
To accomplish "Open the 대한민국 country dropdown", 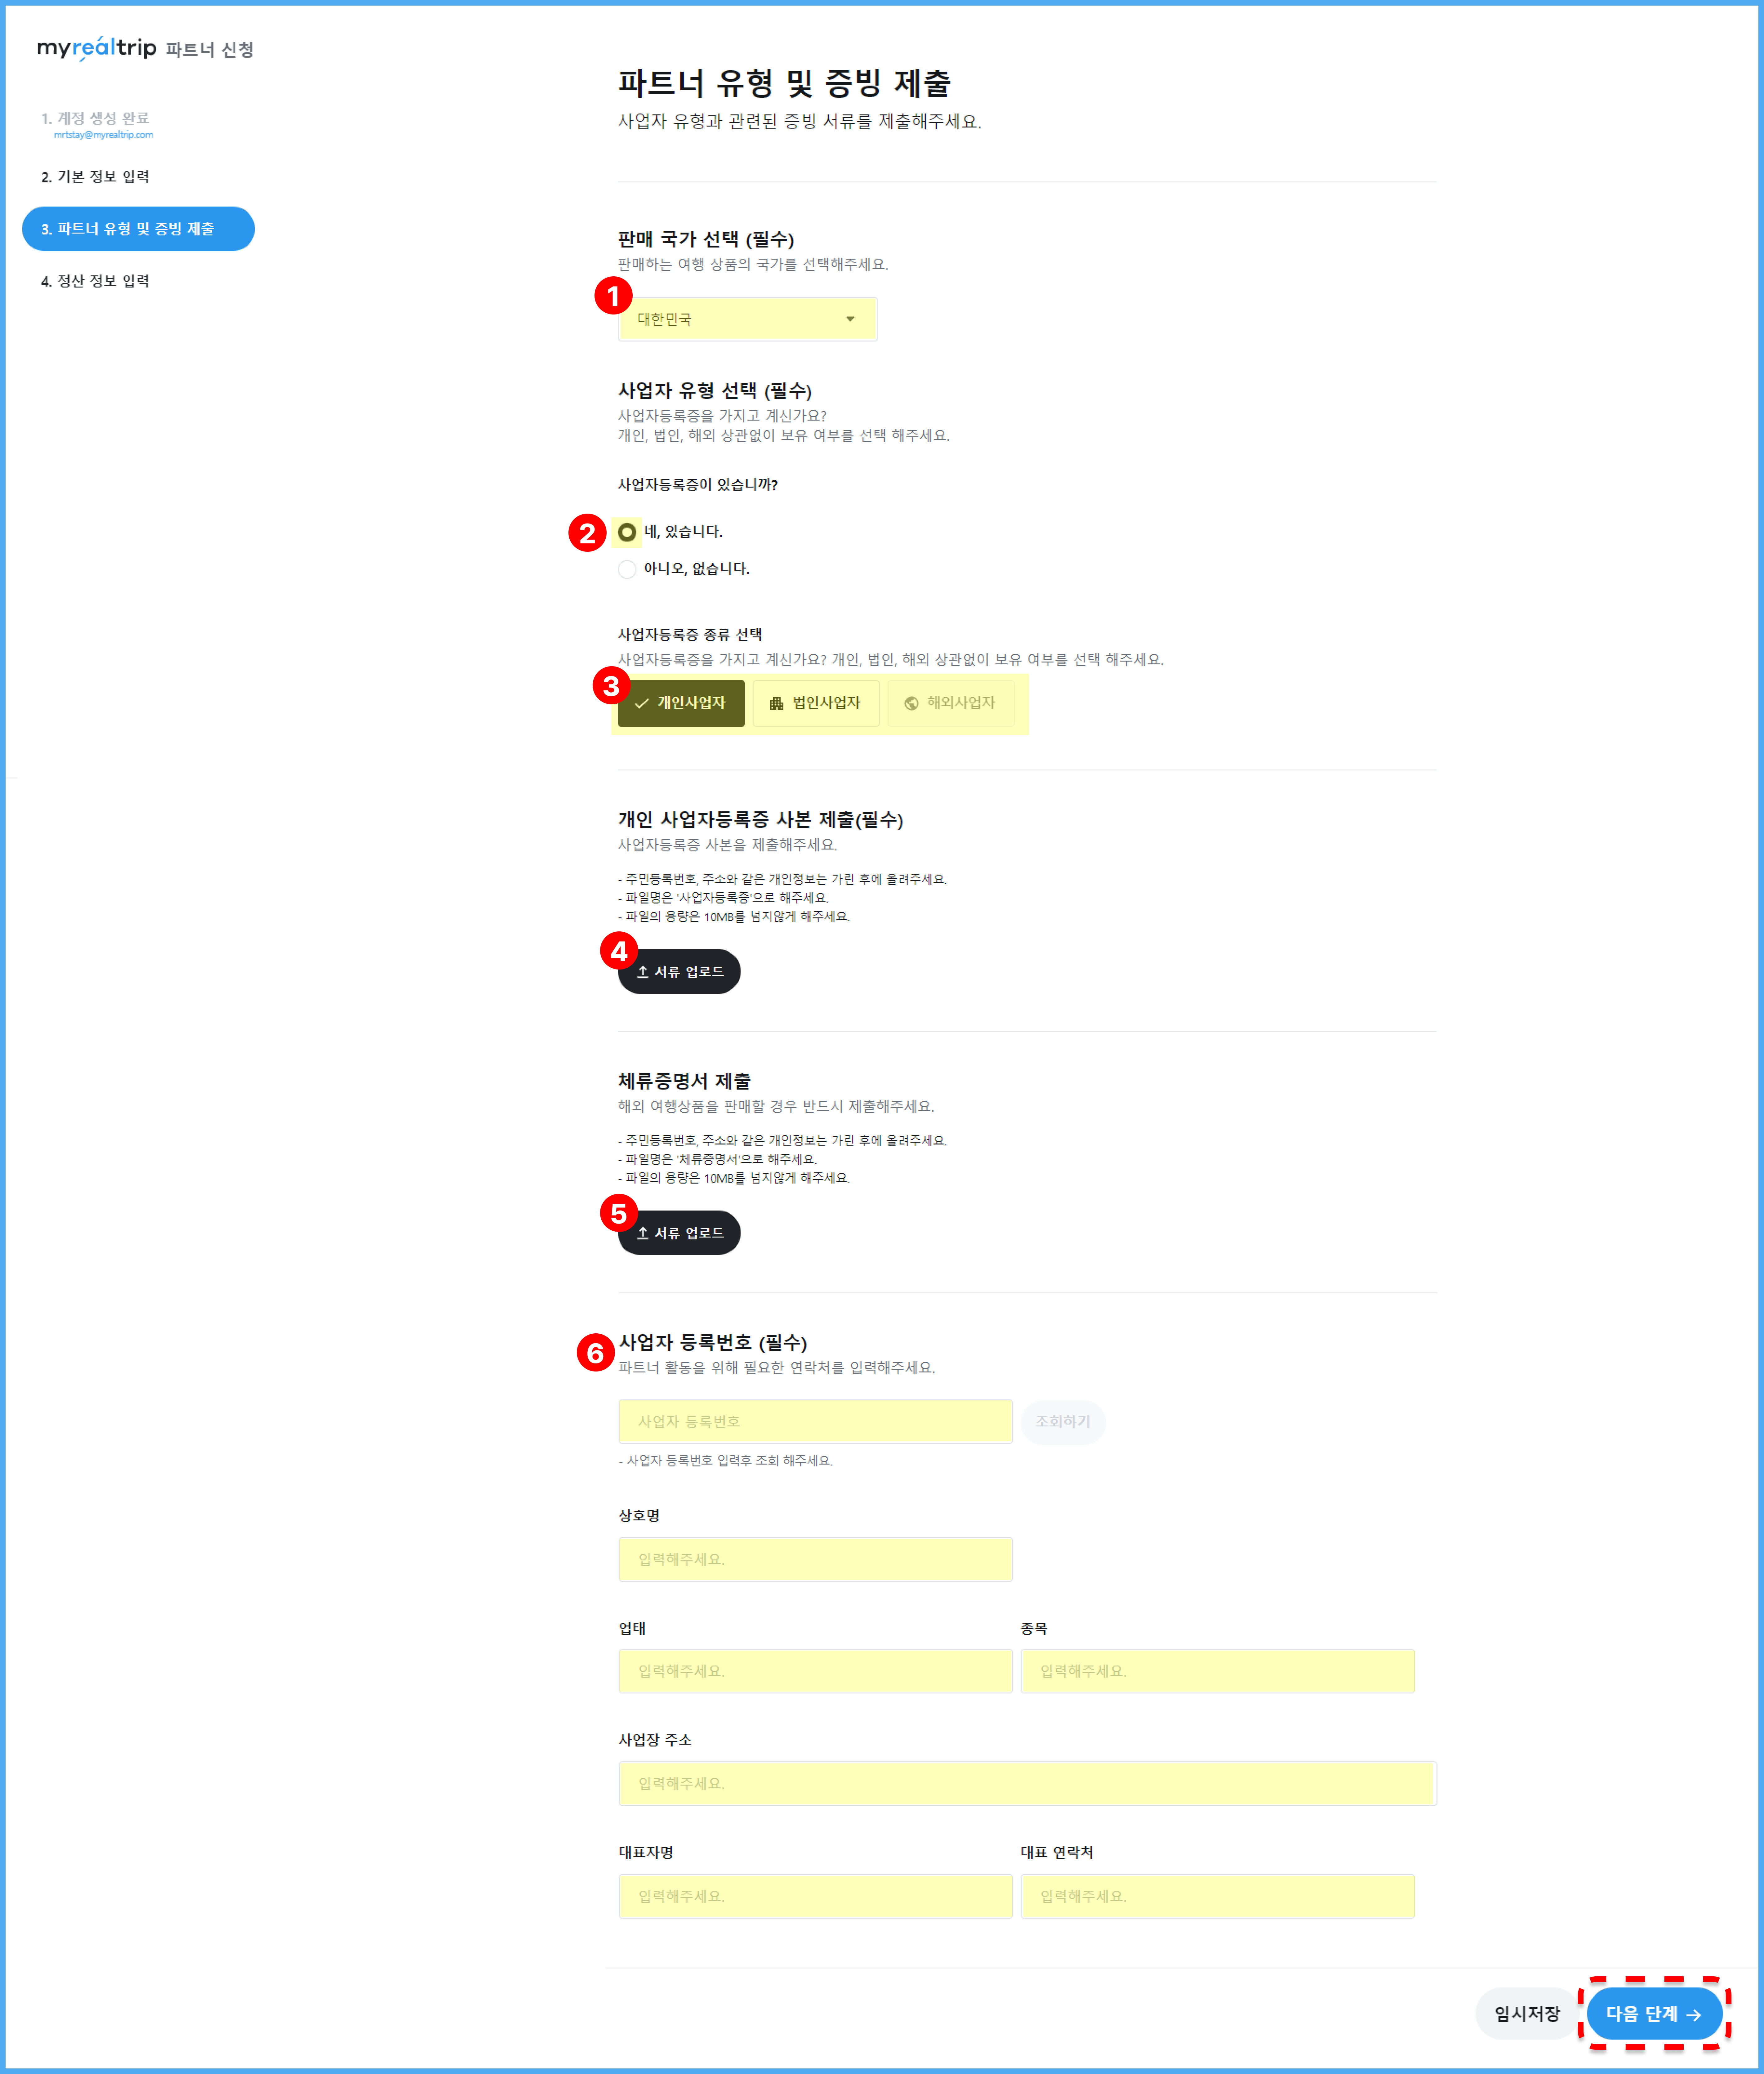I will click(x=747, y=319).
